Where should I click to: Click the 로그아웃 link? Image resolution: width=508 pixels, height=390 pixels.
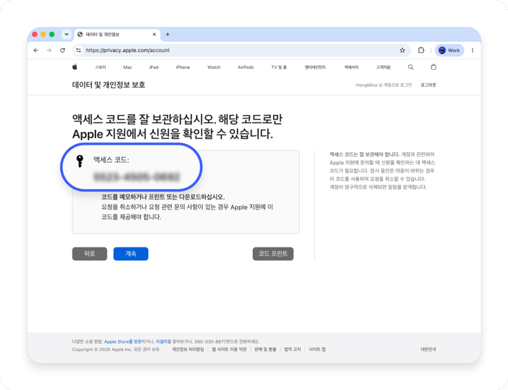[x=428, y=84]
